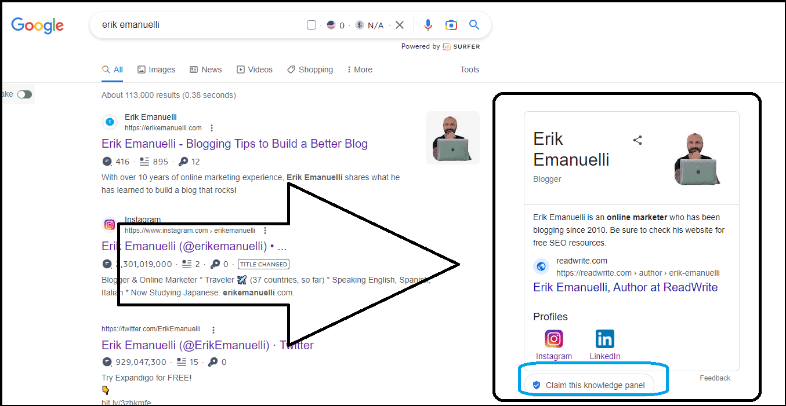
Task: Toggle the switch on left edge
Action: [24, 94]
